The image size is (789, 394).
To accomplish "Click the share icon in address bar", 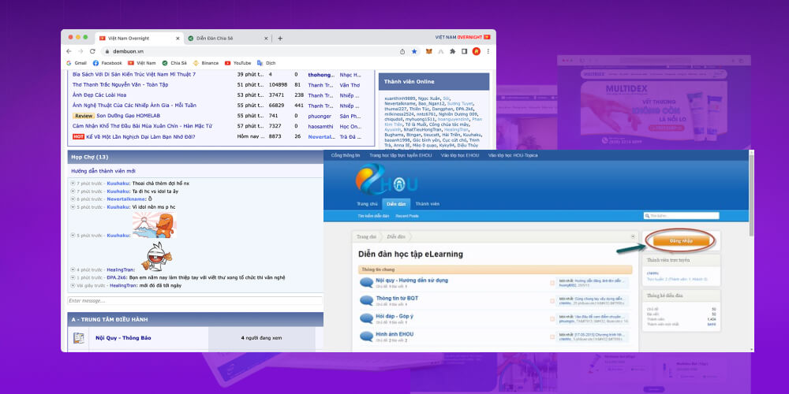I will [x=402, y=51].
